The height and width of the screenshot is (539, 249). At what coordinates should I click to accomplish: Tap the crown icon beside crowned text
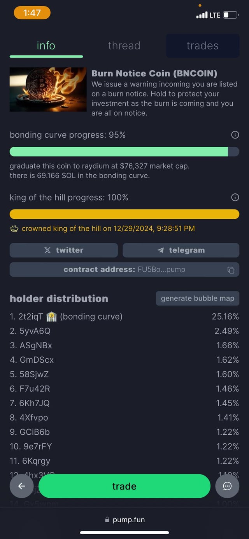[14, 229]
